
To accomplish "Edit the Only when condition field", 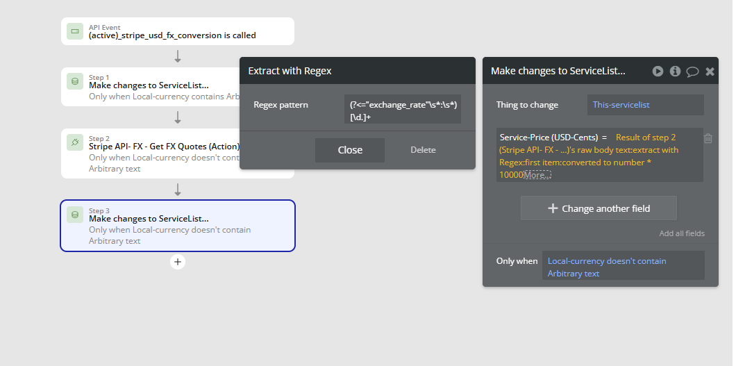I will 624,265.
